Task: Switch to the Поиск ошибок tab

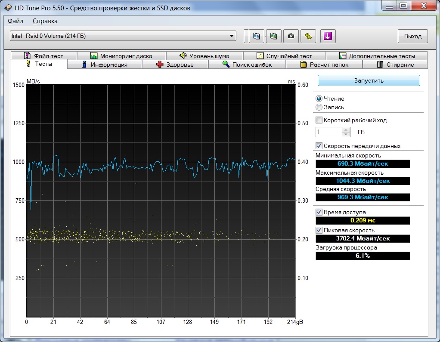Action: coord(247,65)
